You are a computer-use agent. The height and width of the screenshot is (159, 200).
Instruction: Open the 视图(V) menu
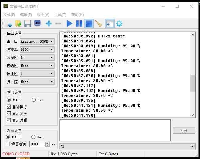[x=43, y=15]
